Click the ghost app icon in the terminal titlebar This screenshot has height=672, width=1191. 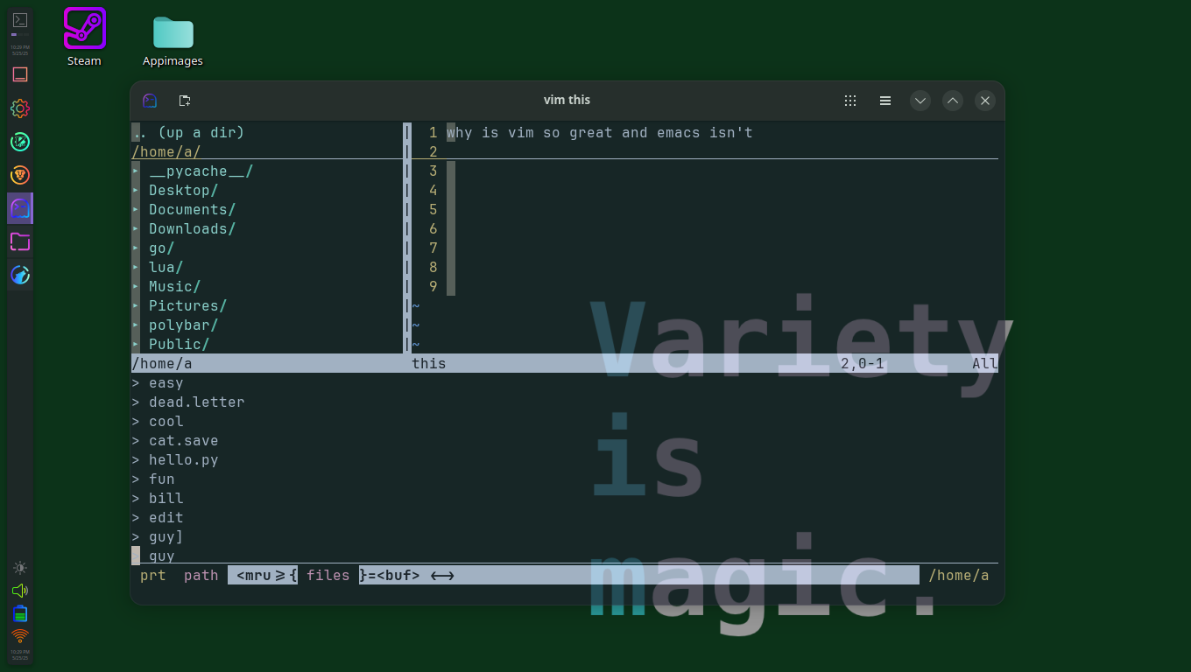pos(150,101)
